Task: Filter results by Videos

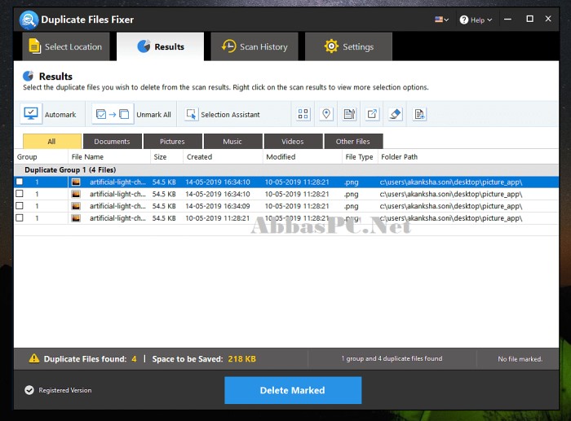Action: click(x=293, y=142)
